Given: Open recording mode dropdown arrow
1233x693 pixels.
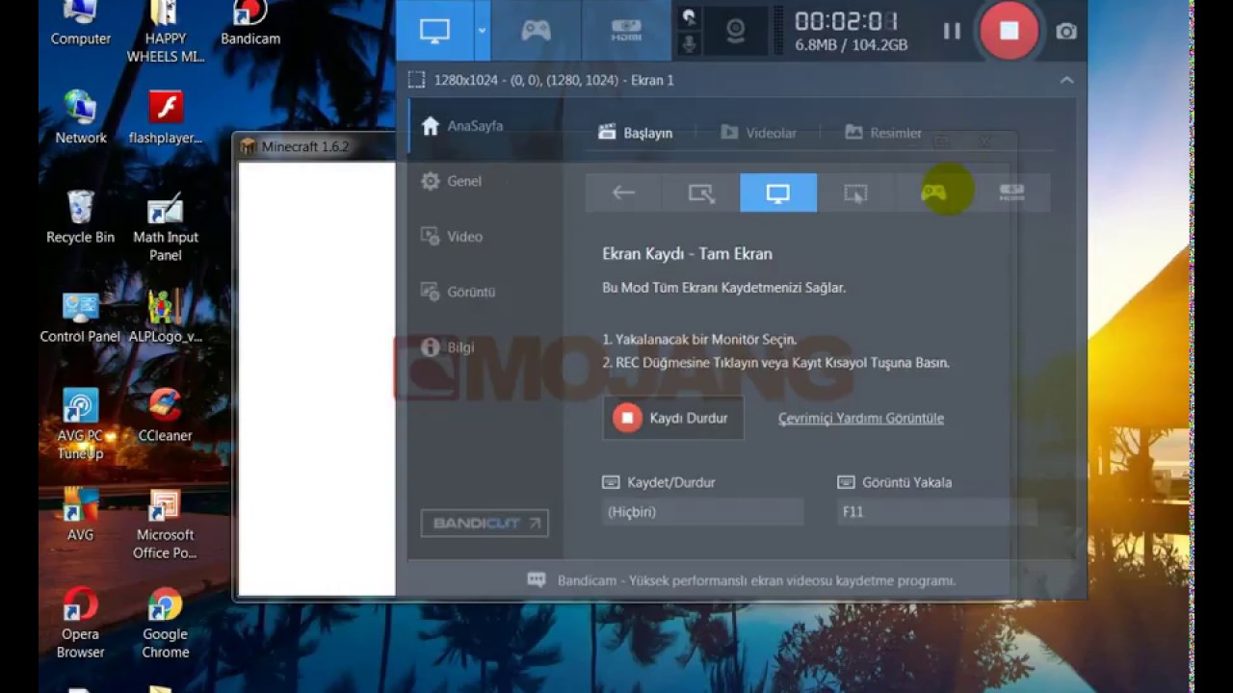Looking at the screenshot, I should (482, 30).
